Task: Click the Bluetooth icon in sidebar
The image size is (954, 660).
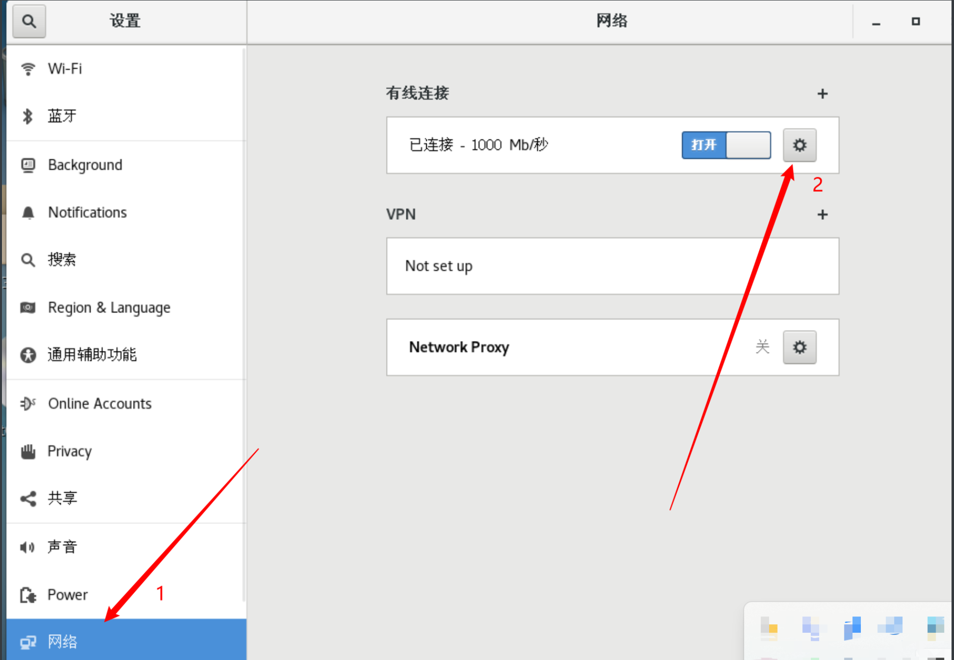Action: [x=28, y=116]
